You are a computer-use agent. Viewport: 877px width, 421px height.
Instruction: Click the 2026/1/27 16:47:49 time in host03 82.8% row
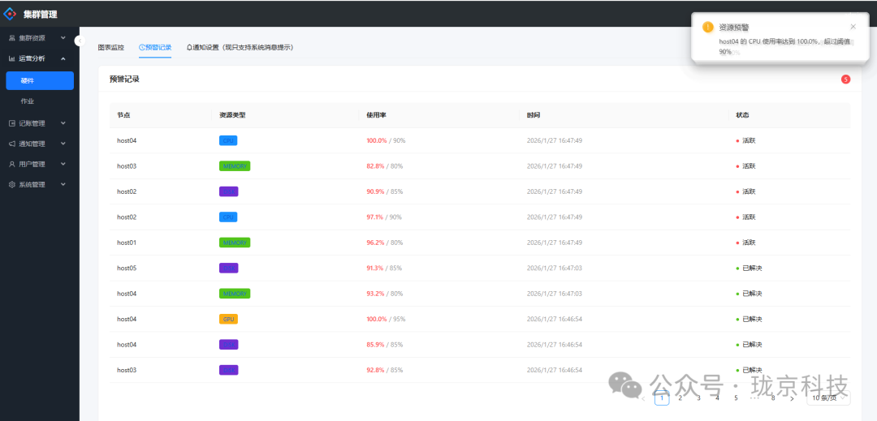(555, 166)
